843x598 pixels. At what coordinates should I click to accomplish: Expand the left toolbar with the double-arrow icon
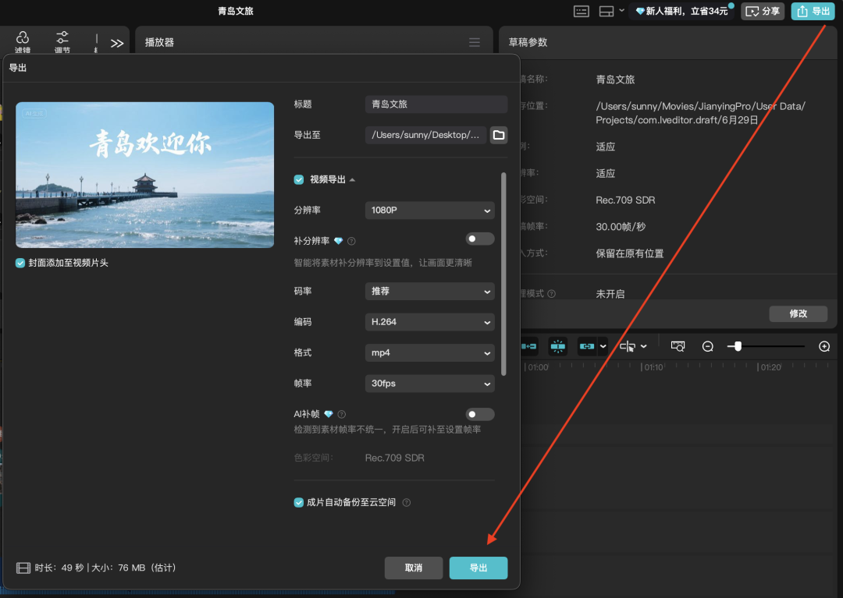[x=117, y=44]
